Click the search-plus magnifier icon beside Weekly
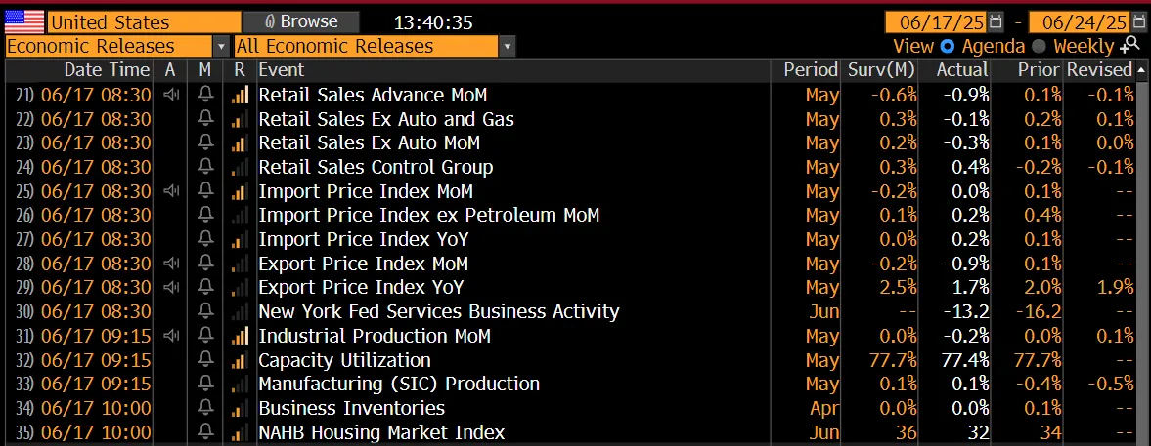This screenshot has width=1151, height=446. pyautogui.click(x=1129, y=45)
